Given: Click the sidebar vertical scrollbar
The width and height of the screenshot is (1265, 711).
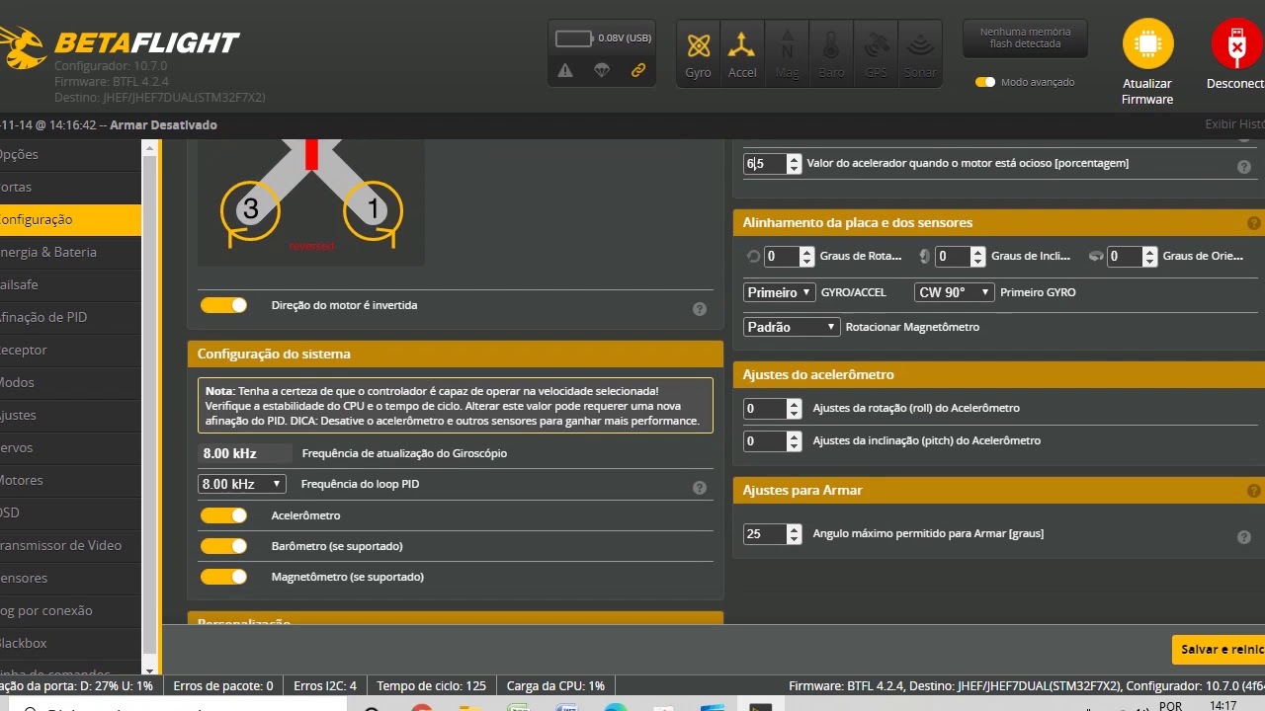Looking at the screenshot, I should (x=150, y=407).
